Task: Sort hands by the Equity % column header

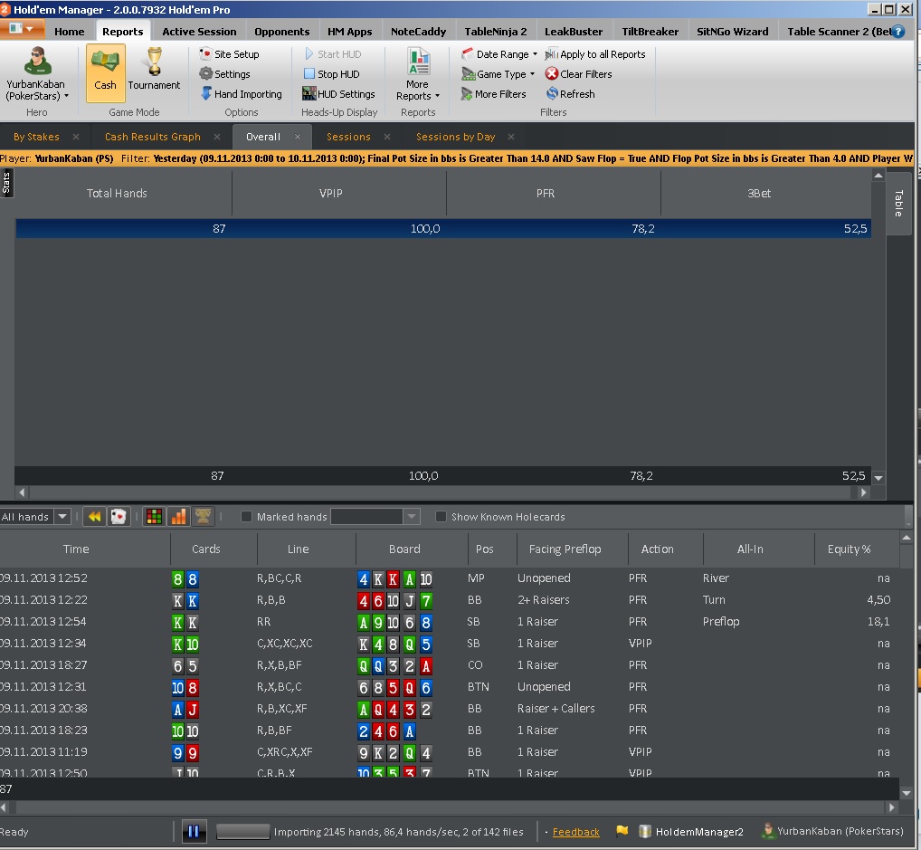Action: click(849, 549)
